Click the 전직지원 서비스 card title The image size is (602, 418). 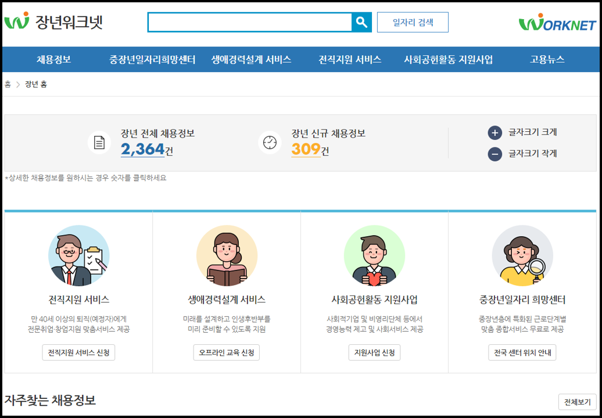pos(78,300)
